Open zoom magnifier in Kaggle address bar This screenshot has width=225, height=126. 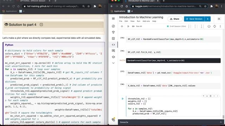coord(200,6)
